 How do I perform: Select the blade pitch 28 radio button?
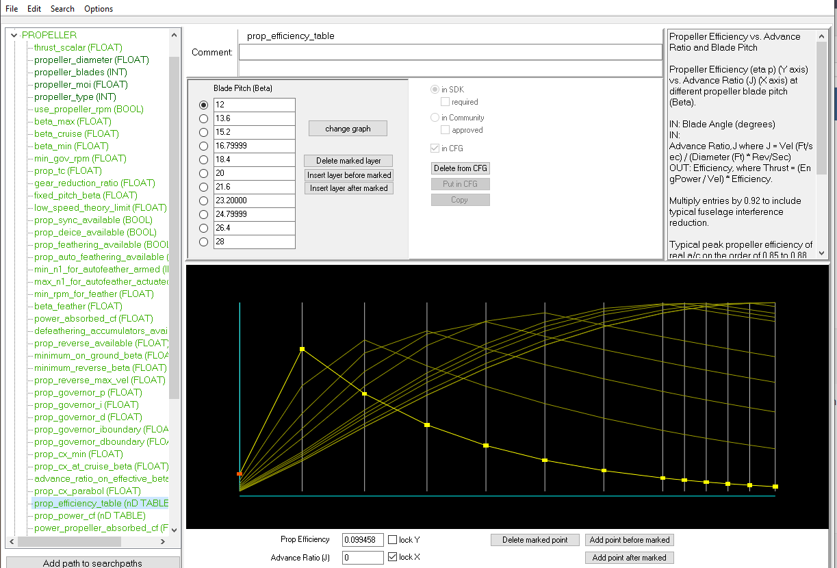click(203, 242)
